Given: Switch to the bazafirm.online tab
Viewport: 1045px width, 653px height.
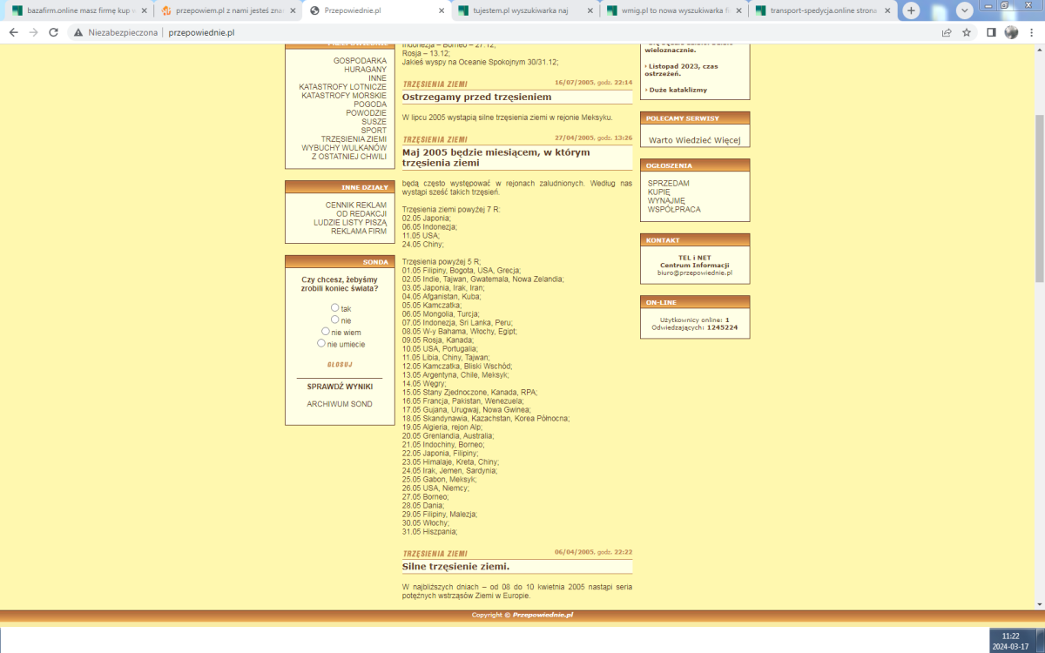Looking at the screenshot, I should pos(78,10).
